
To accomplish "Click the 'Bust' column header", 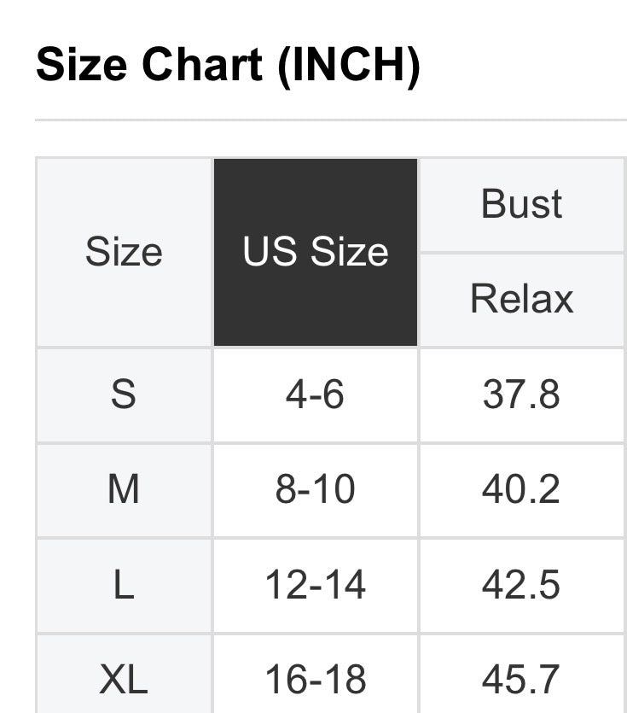I will 522,205.
